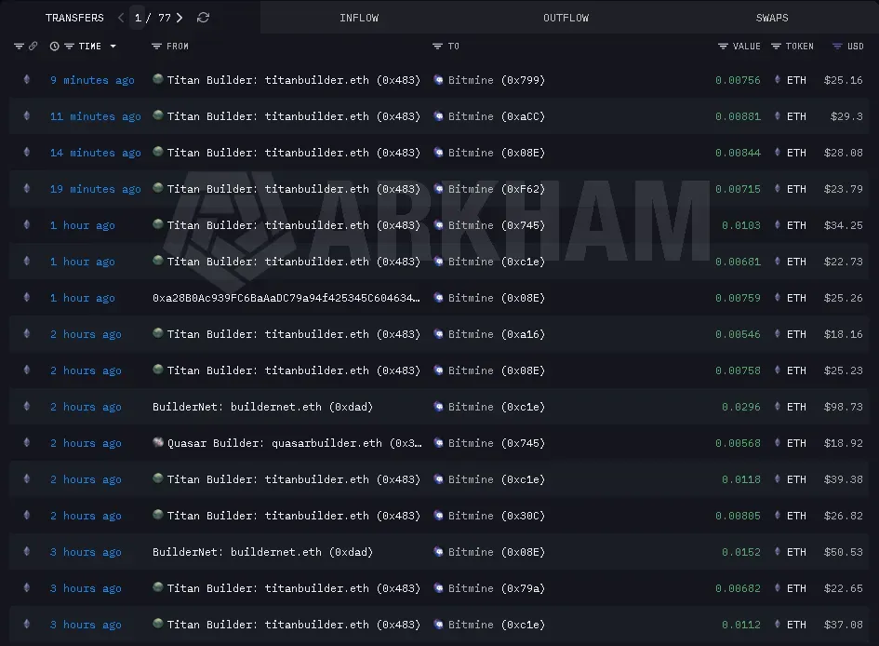
Task: Go to the next page of transfers
Action: pos(180,17)
